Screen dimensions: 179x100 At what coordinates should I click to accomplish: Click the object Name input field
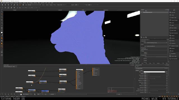[157, 46]
